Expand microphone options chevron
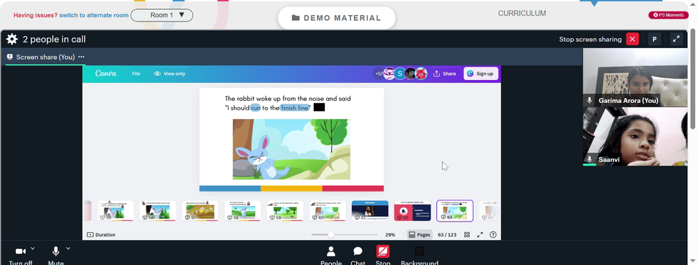Image resolution: width=697 pixels, height=265 pixels. pyautogui.click(x=68, y=248)
